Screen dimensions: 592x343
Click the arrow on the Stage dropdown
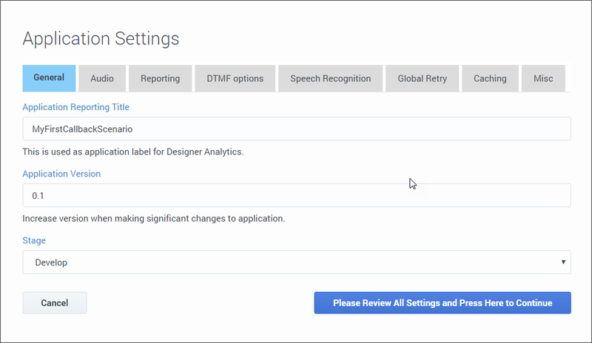coord(563,262)
